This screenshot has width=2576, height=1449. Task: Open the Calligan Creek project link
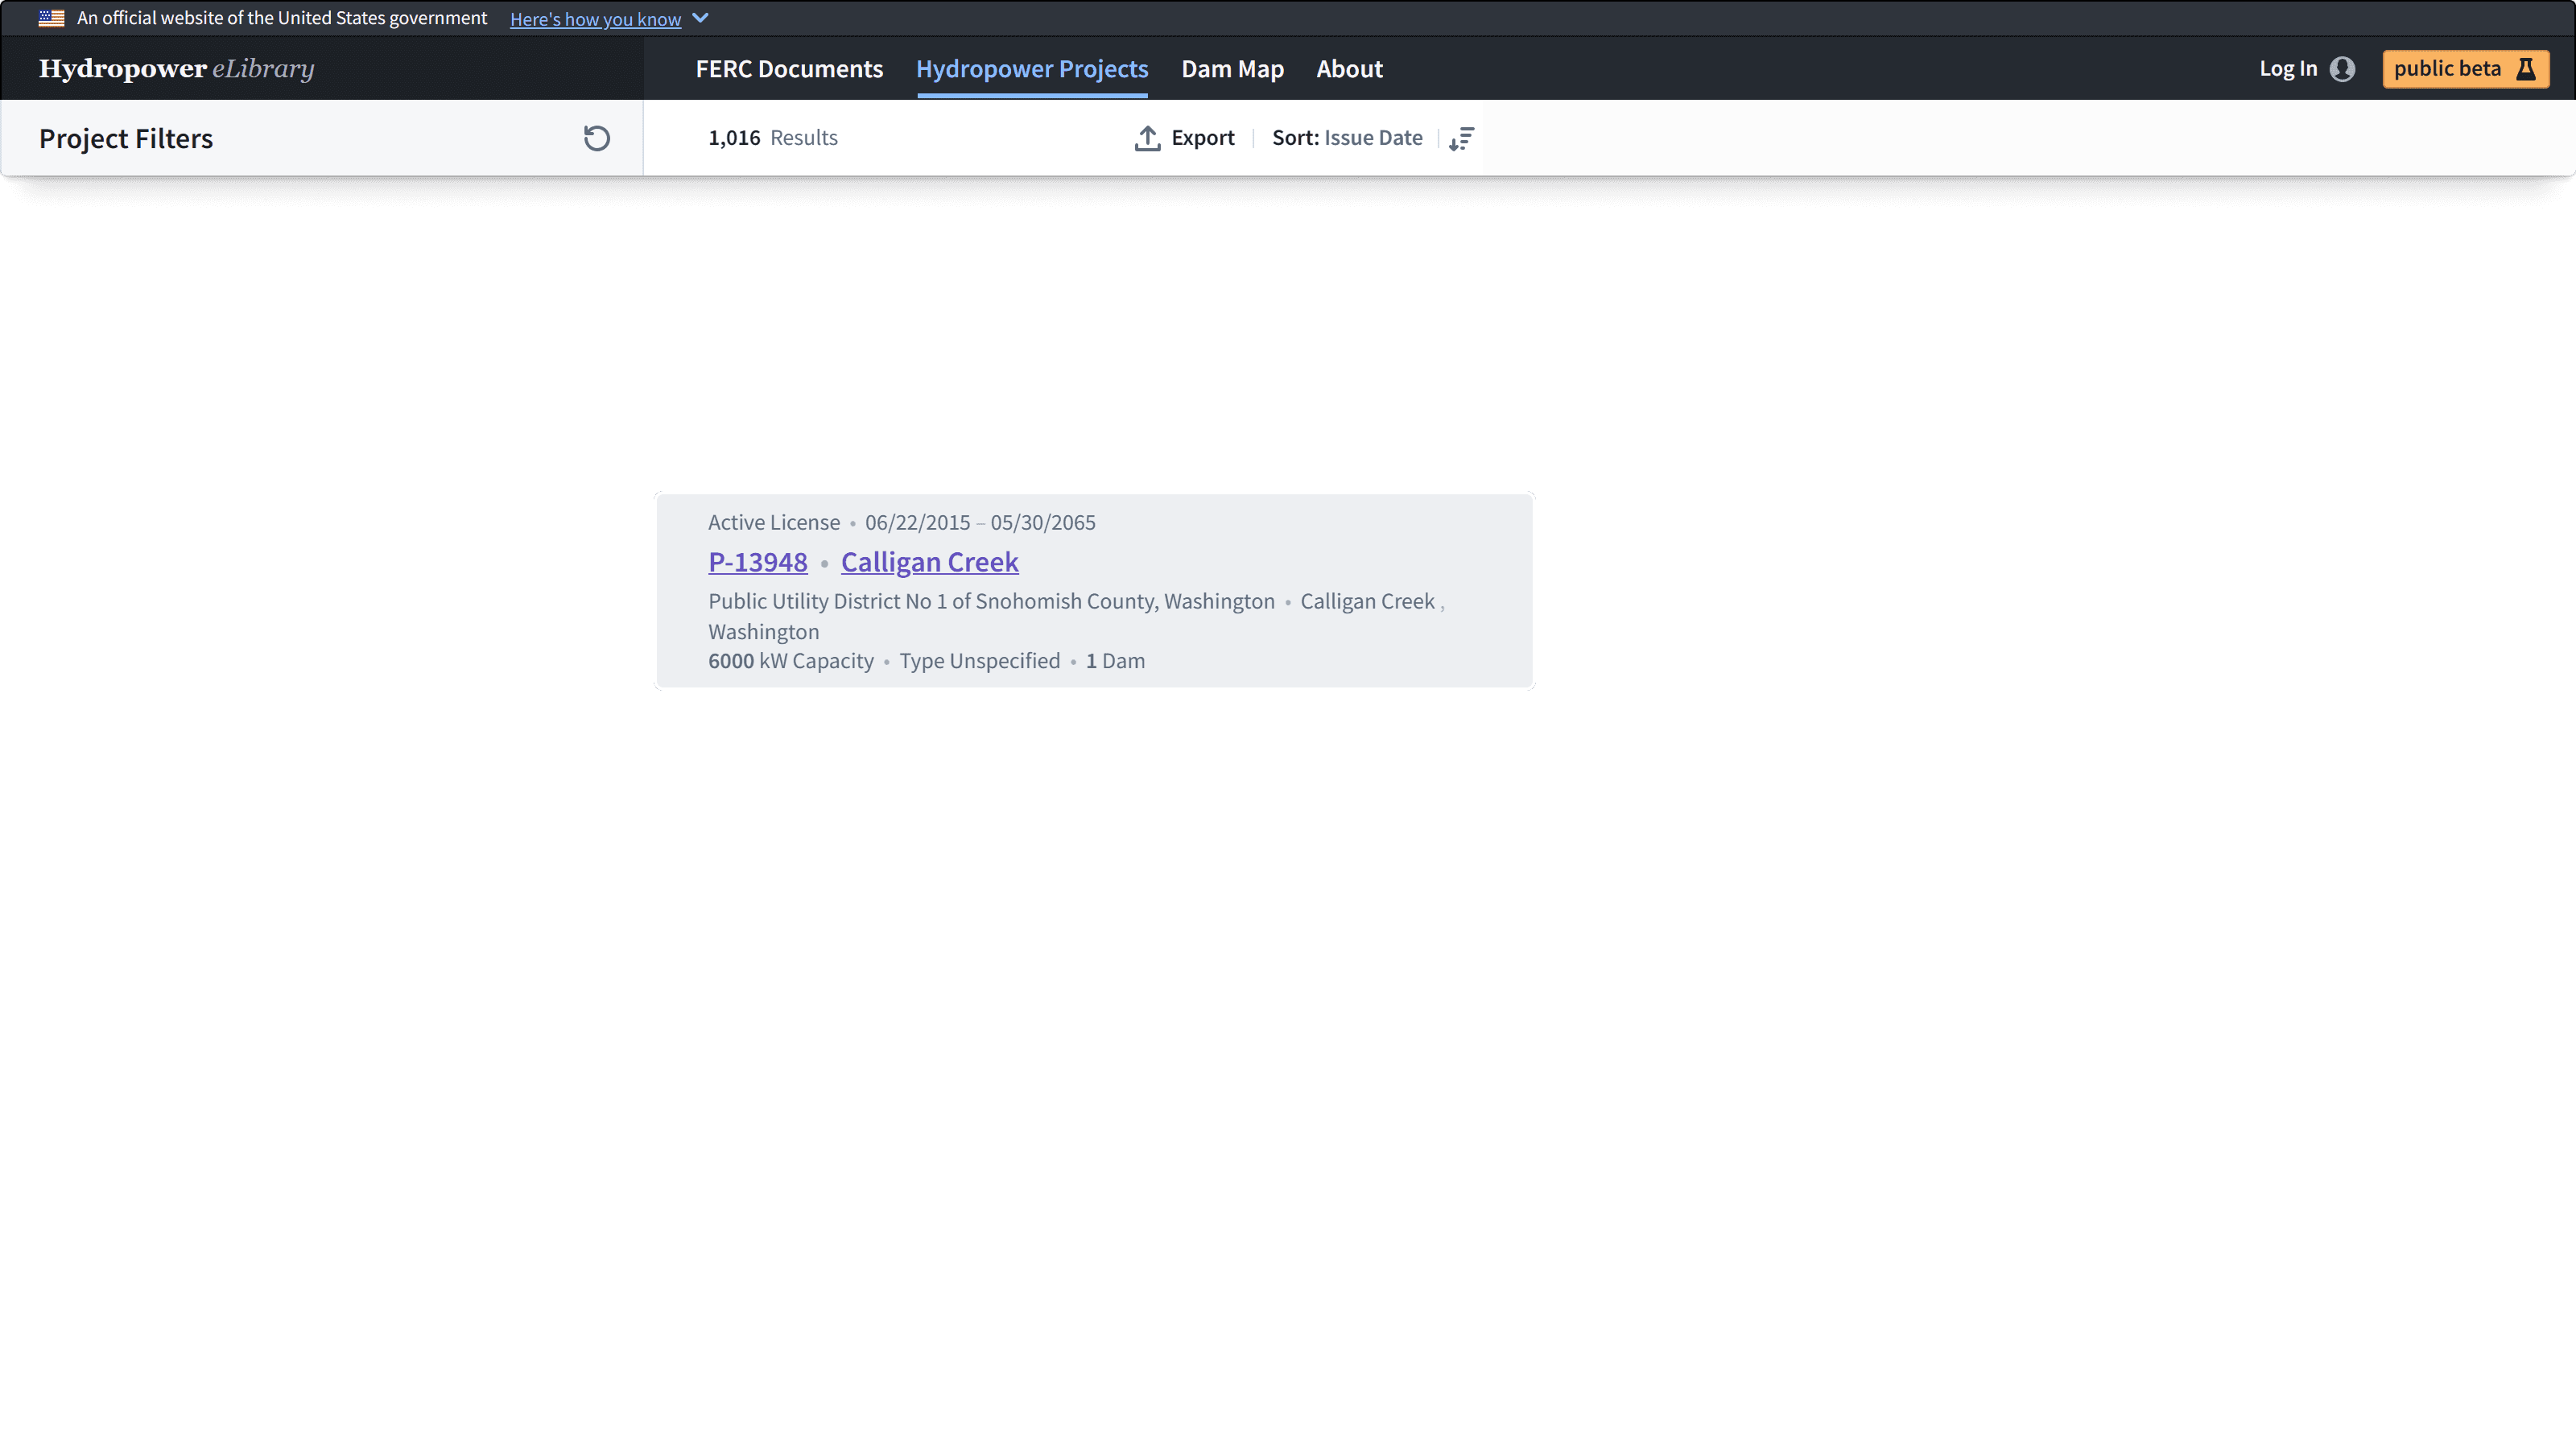point(929,562)
